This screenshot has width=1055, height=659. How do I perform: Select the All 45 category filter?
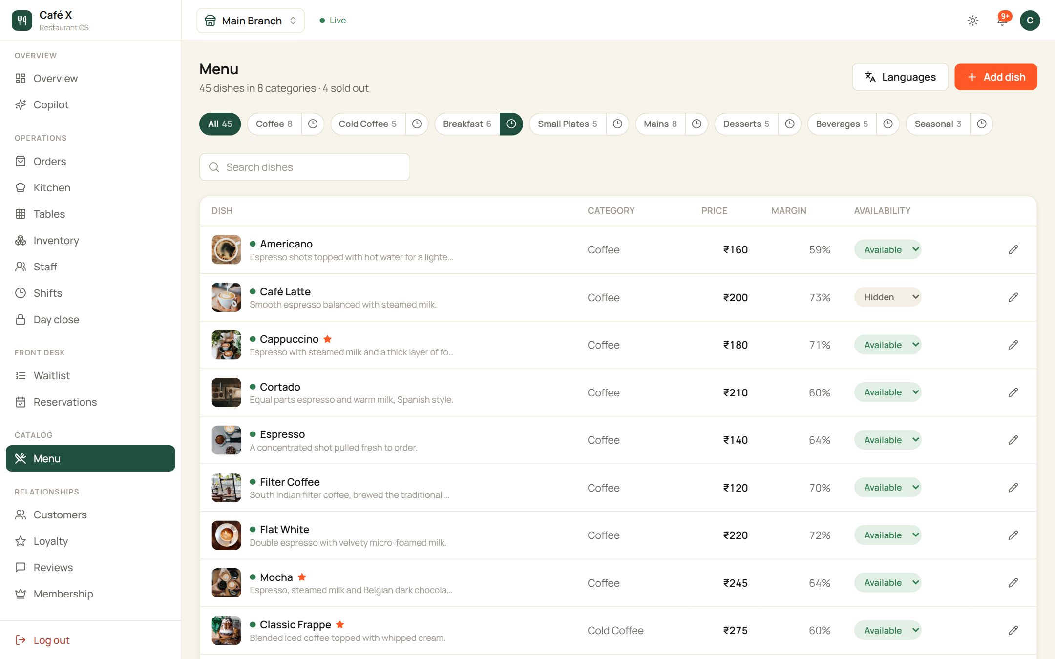[220, 124]
